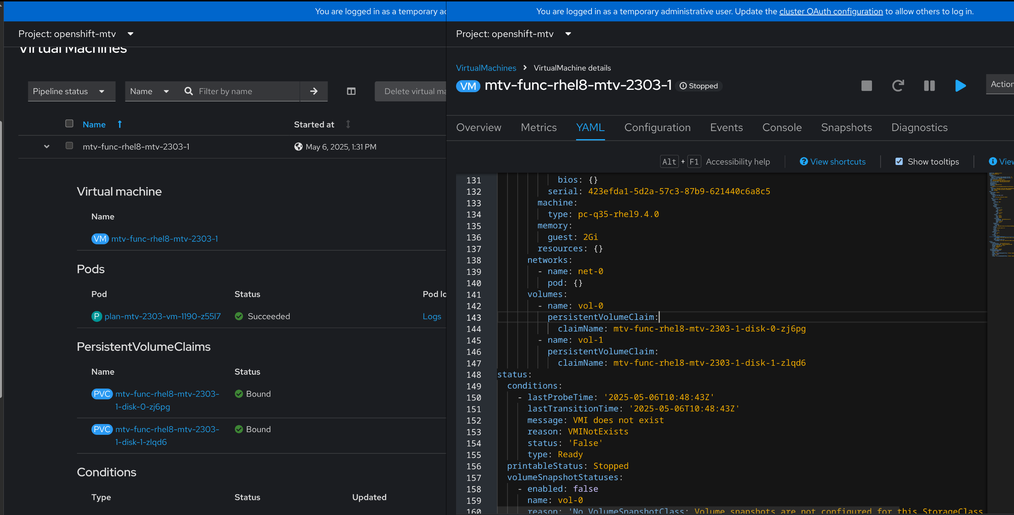Open the Diagnostics tab
Viewport: 1014px width, 515px height.
pyautogui.click(x=919, y=127)
